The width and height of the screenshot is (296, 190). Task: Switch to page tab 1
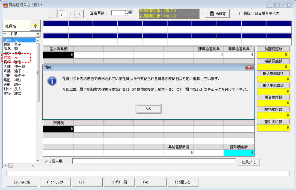(52, 14)
